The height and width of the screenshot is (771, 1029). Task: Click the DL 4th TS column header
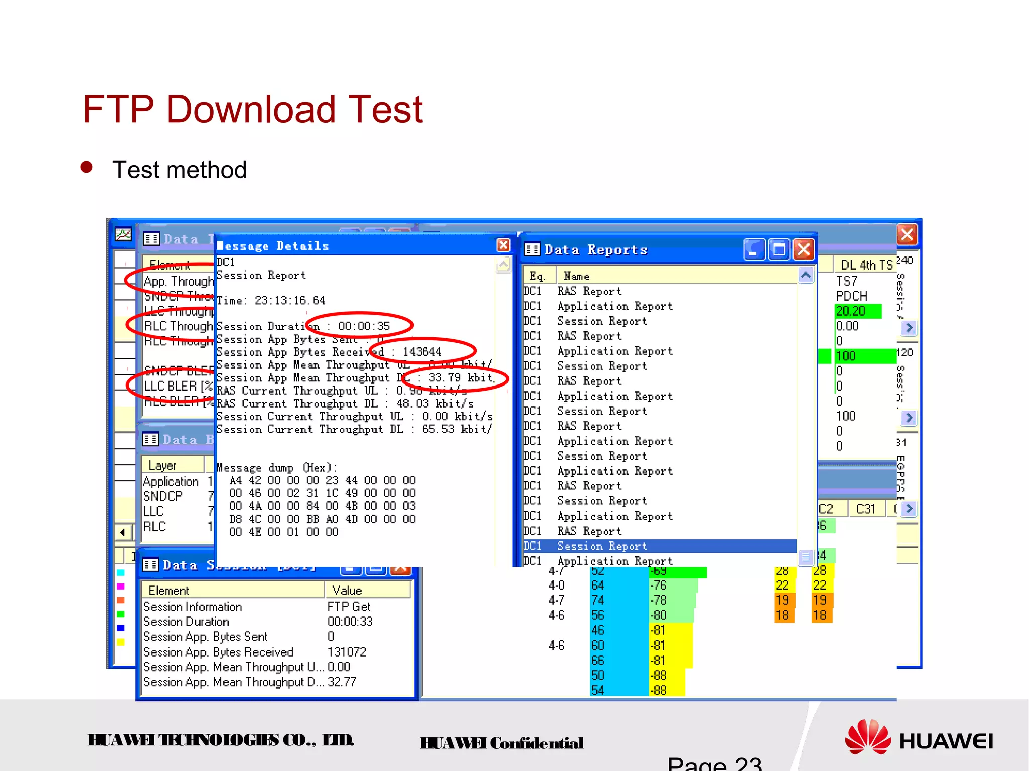(x=866, y=265)
